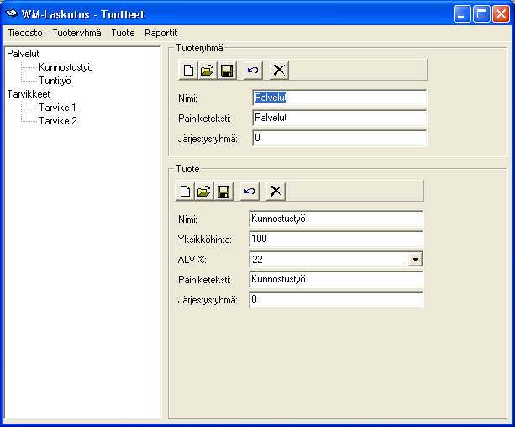
Task: Click Delete X icon in Tuote toolbar
Action: click(x=276, y=191)
